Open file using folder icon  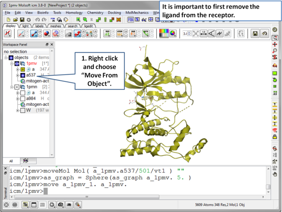15,20
